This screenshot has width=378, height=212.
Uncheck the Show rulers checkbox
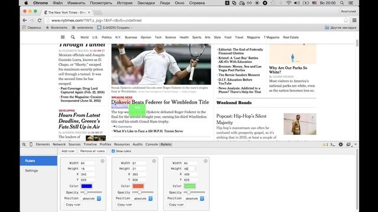pyautogui.click(x=113, y=151)
